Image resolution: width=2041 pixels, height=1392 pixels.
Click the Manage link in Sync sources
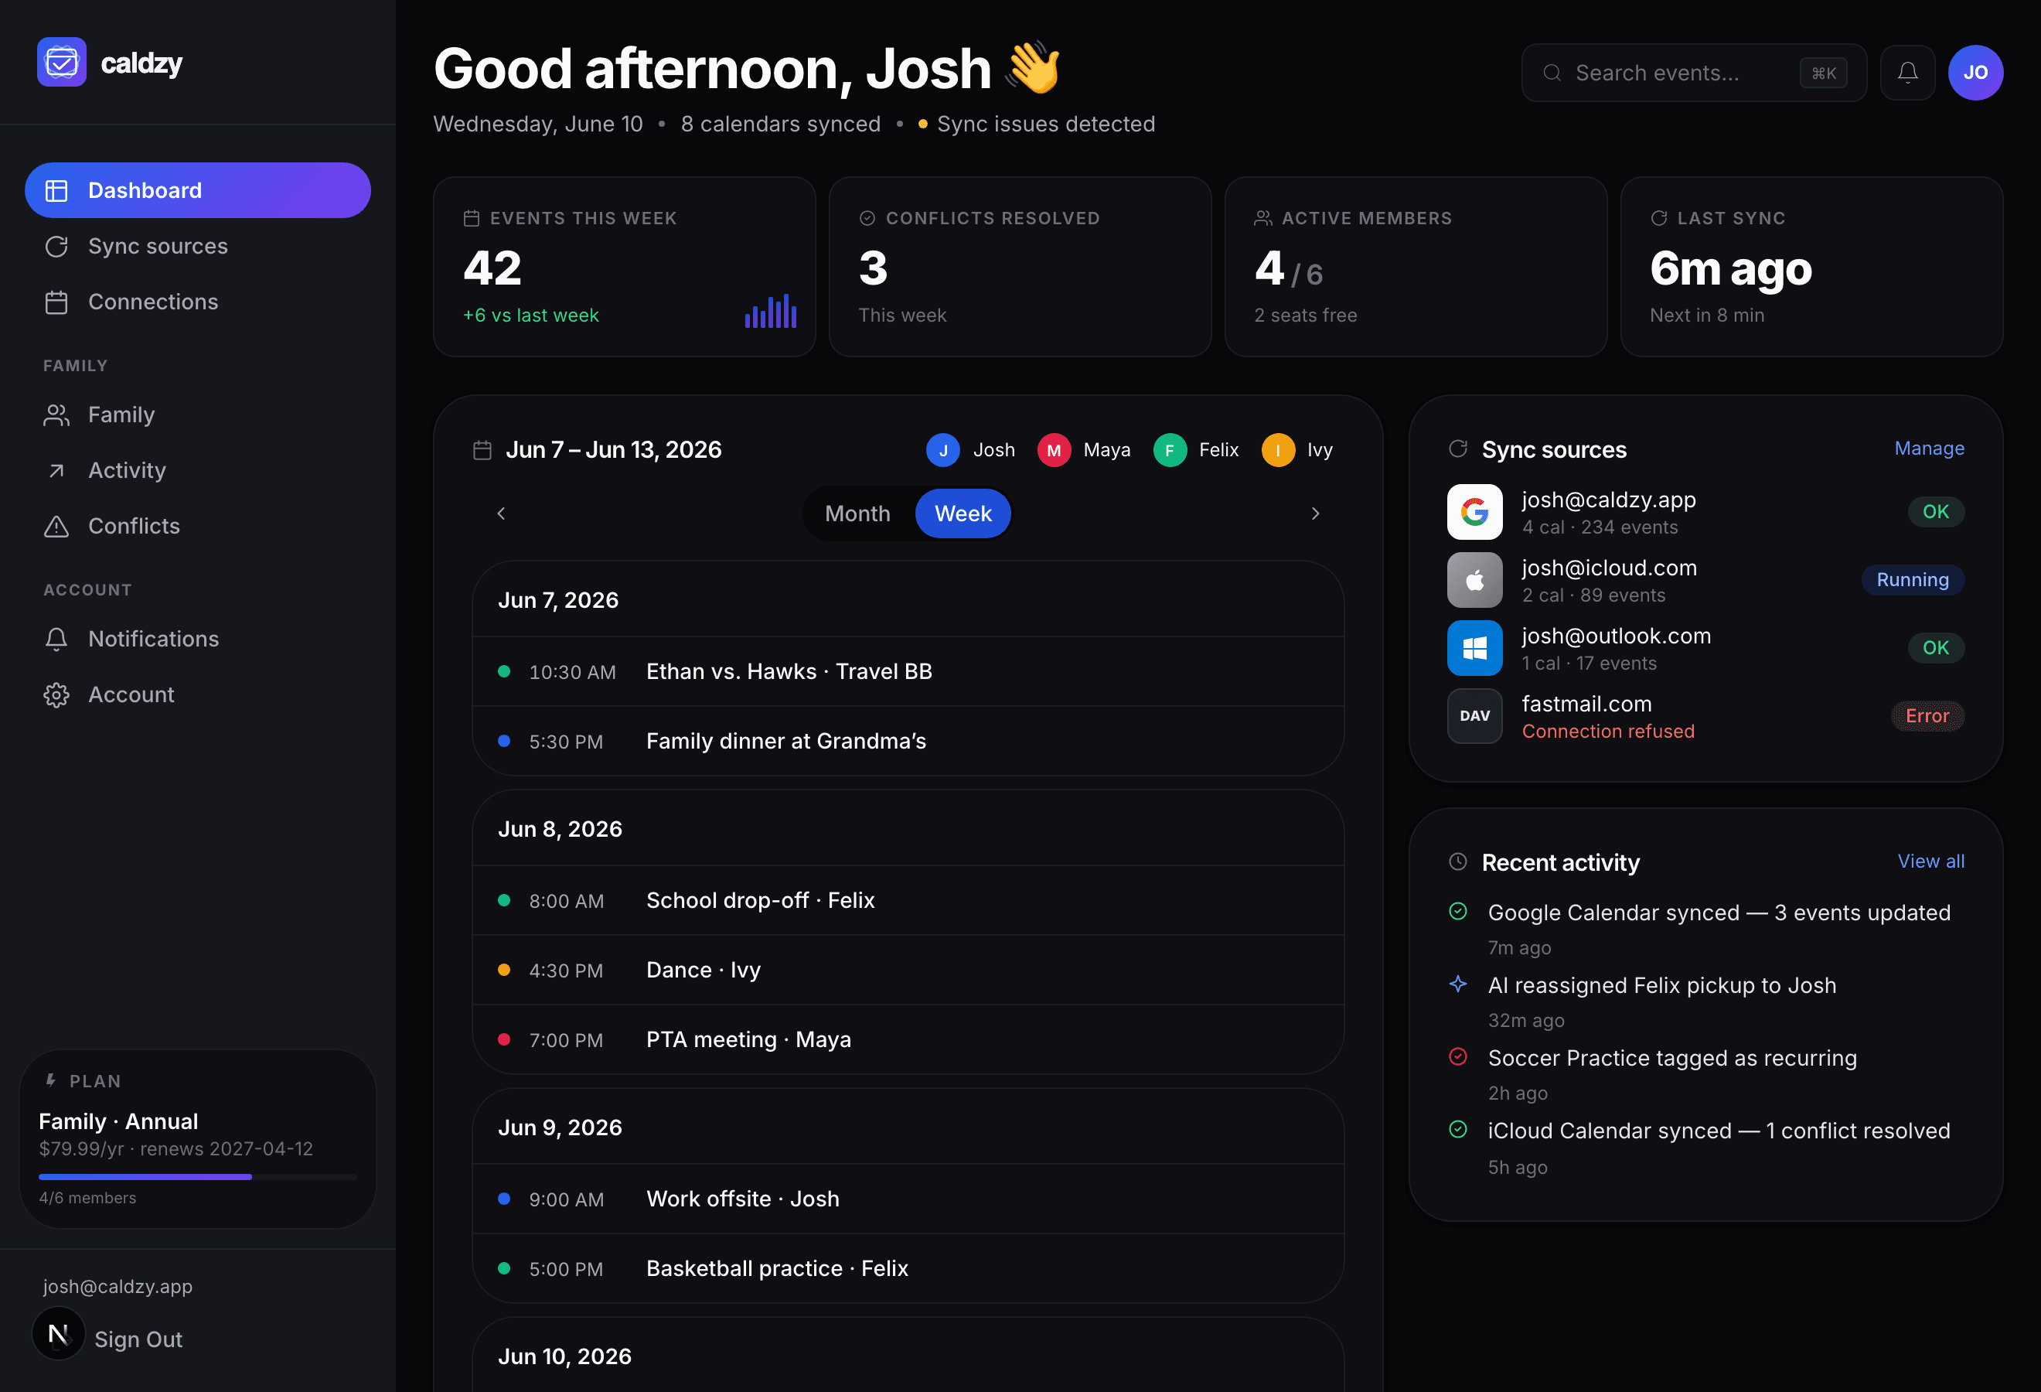[x=1929, y=449]
